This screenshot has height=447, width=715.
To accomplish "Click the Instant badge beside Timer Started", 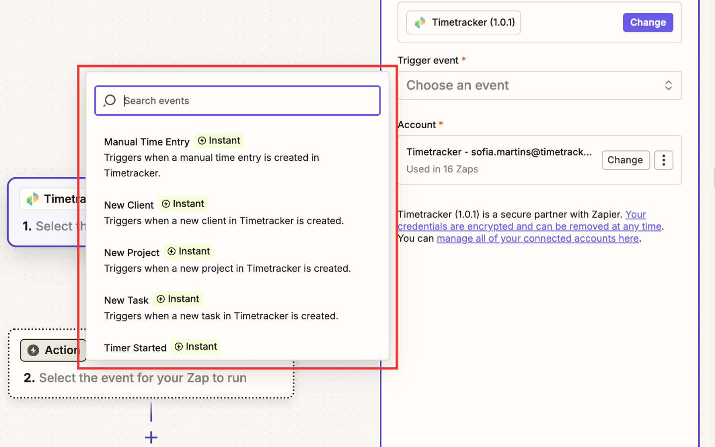I will (195, 347).
